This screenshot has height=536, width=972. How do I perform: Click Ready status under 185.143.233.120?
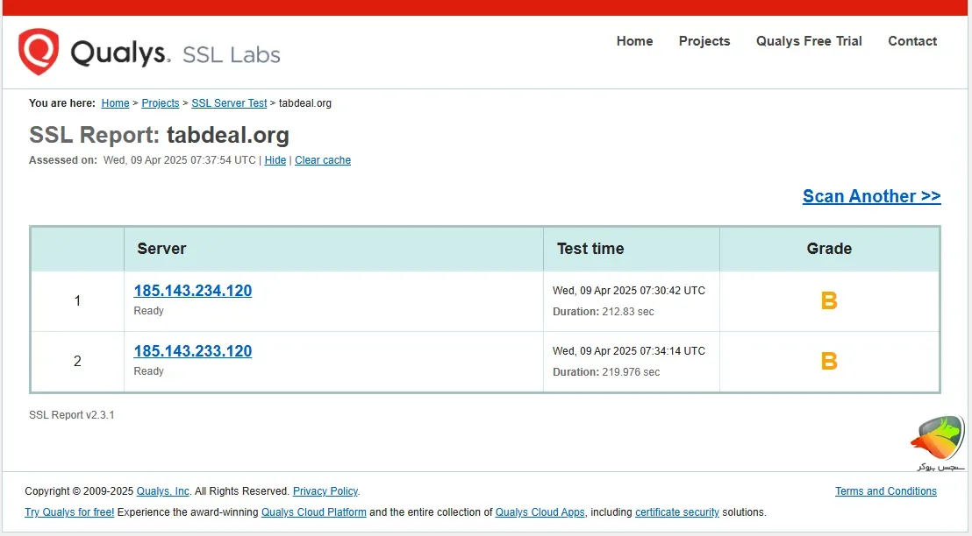click(x=149, y=371)
